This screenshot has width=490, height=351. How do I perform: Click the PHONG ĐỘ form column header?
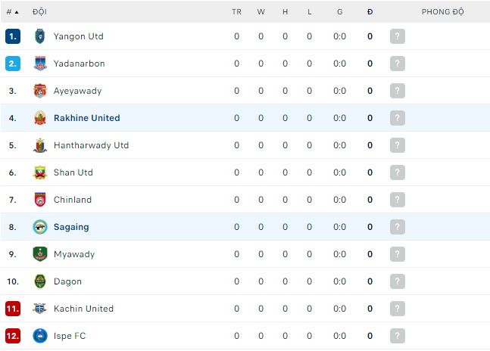pos(442,12)
